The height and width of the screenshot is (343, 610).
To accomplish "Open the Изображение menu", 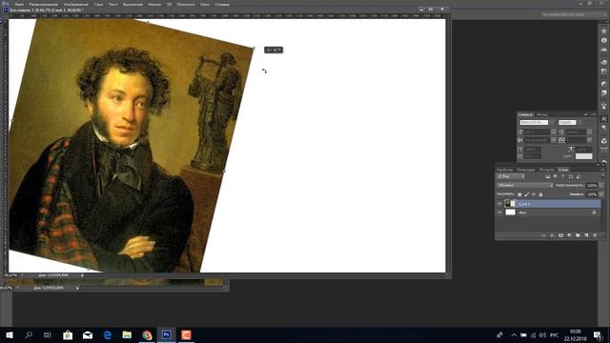I will 76,4.
